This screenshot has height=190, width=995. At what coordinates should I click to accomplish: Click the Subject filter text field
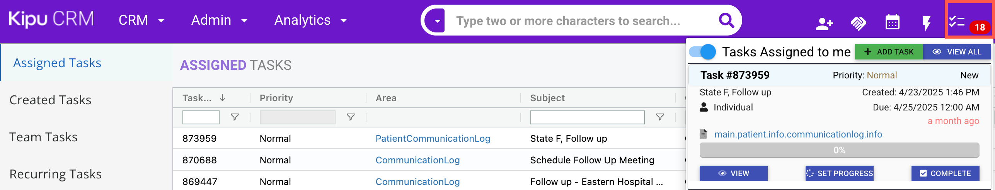coord(587,117)
